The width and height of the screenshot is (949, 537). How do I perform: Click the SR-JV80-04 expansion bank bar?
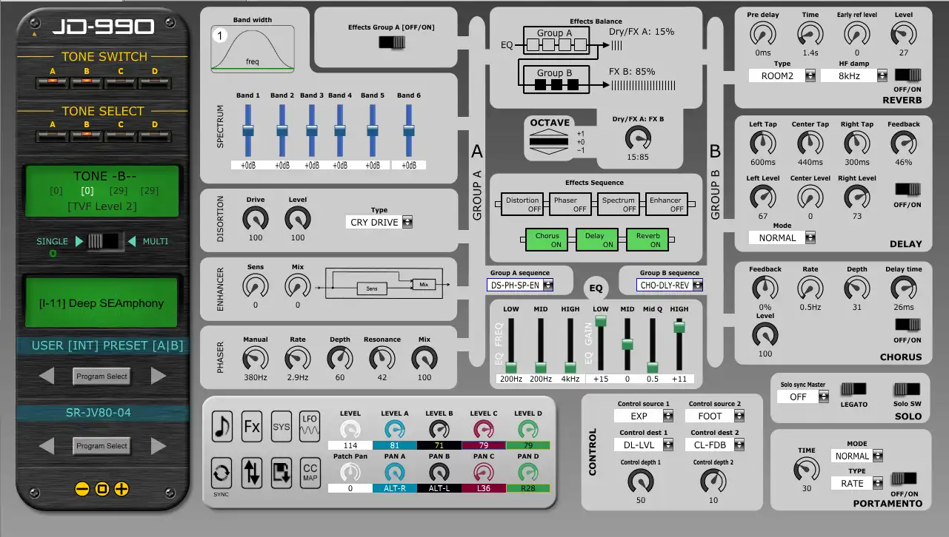[103, 413]
